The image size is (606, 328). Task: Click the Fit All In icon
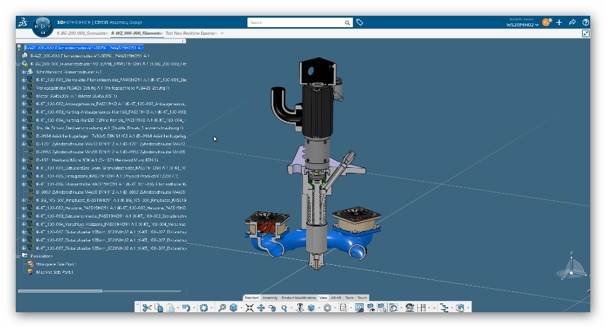250,308
